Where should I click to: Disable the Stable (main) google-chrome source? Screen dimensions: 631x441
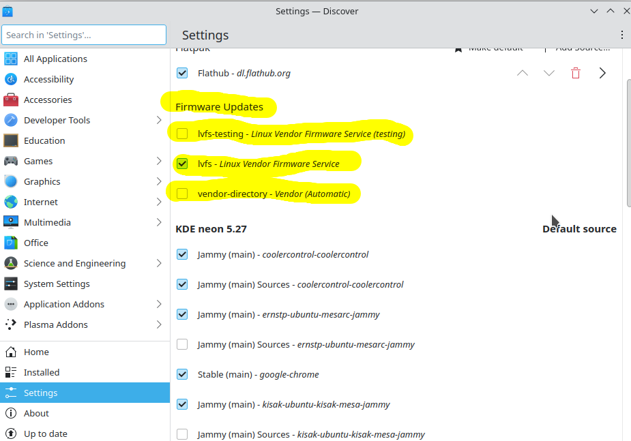click(x=182, y=374)
